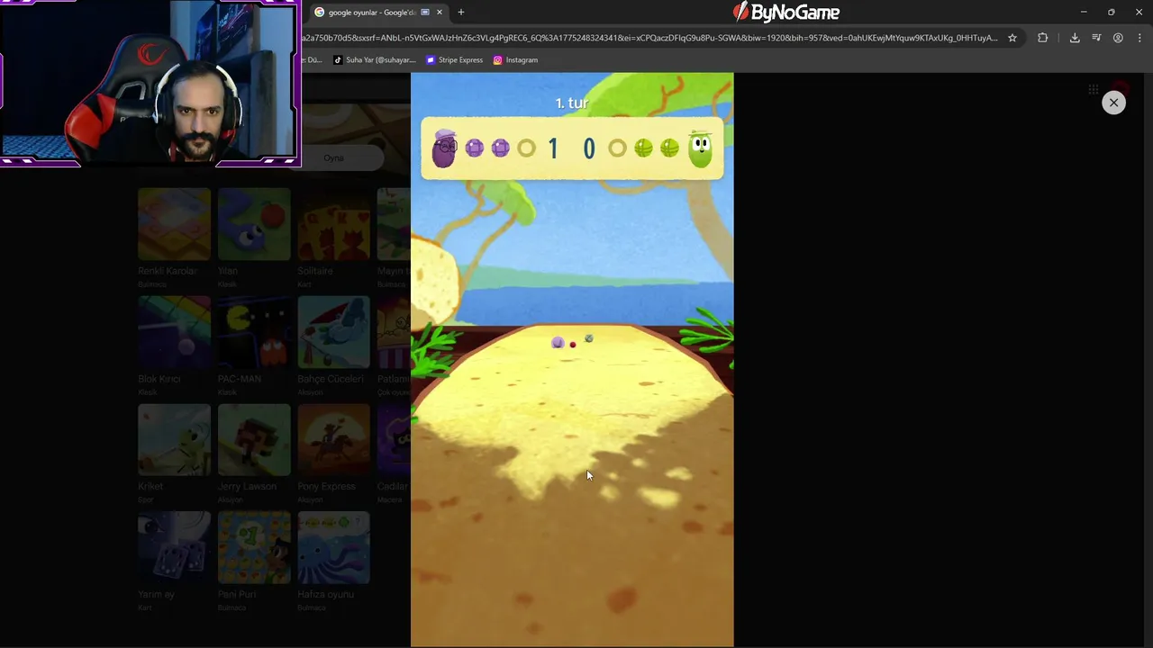Screen dimensions: 1153x648
Task: Close the game overlay with the X button
Action: (x=1113, y=103)
